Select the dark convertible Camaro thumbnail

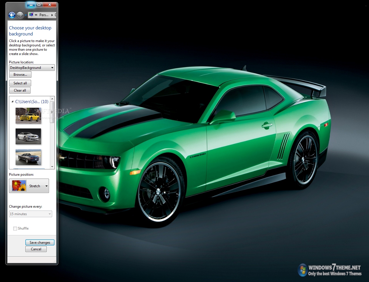pyautogui.click(x=28, y=157)
